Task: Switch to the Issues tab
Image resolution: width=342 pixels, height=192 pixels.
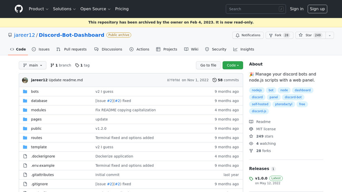Action: (x=41, y=49)
